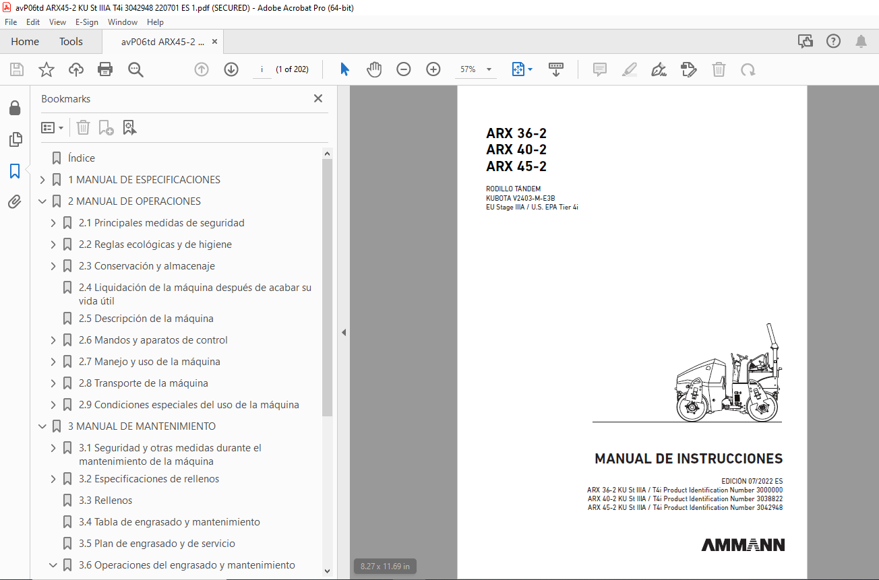Open the attachments paperclip panel
Image resolution: width=879 pixels, height=580 pixels.
point(15,202)
